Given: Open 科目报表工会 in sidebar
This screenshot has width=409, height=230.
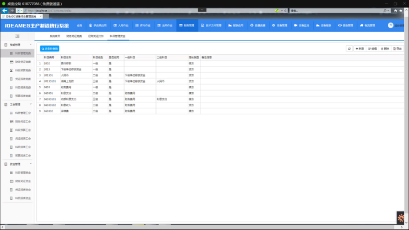Looking at the screenshot, I should (18, 147).
